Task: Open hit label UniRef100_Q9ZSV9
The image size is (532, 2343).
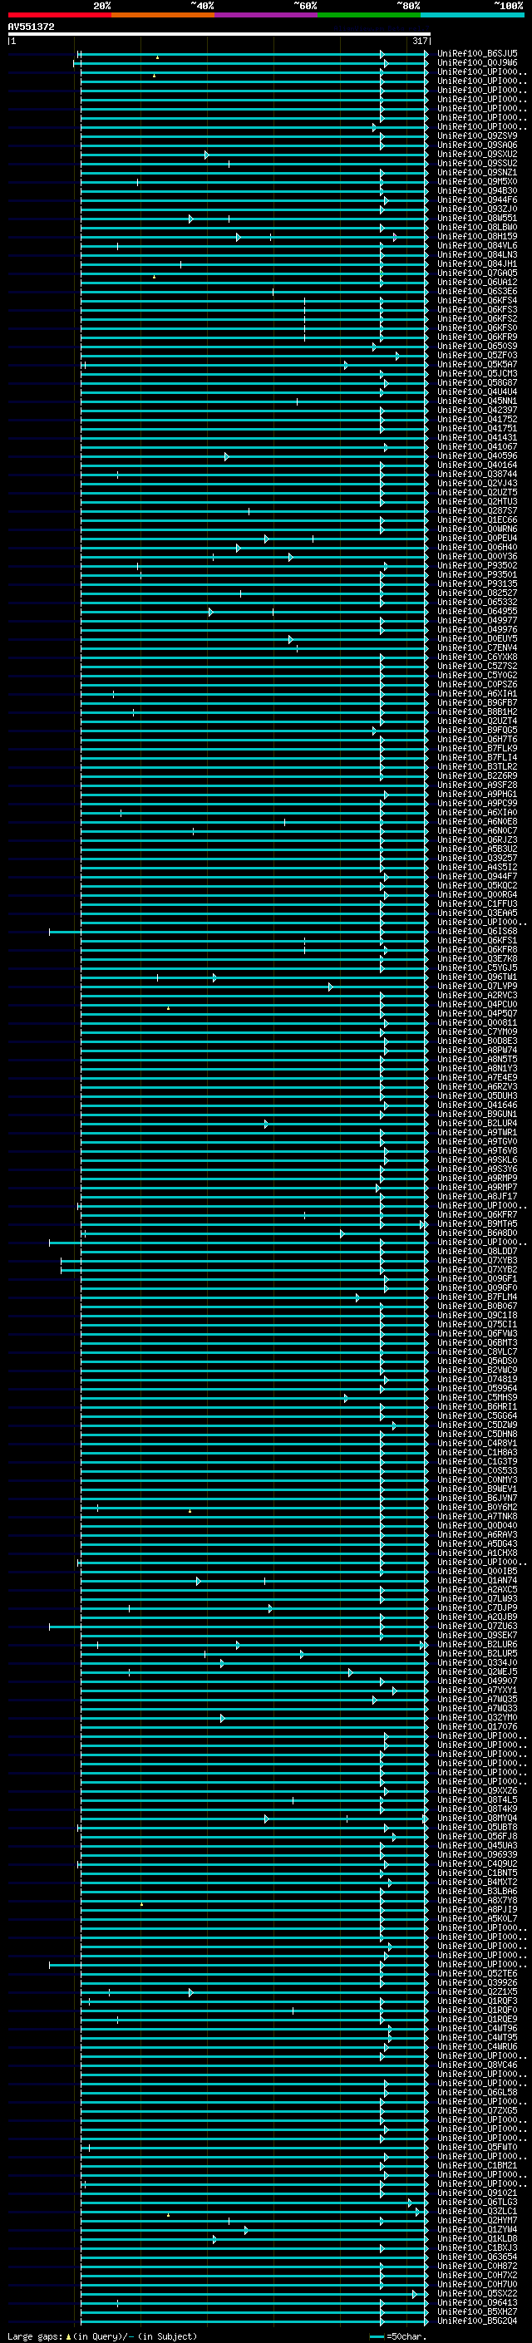Action: click(x=477, y=135)
